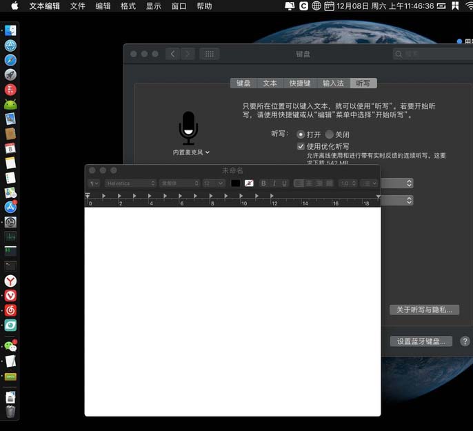The height and width of the screenshot is (431, 473).
Task: Open System Preferences gear in Dock
Action: coord(10,222)
